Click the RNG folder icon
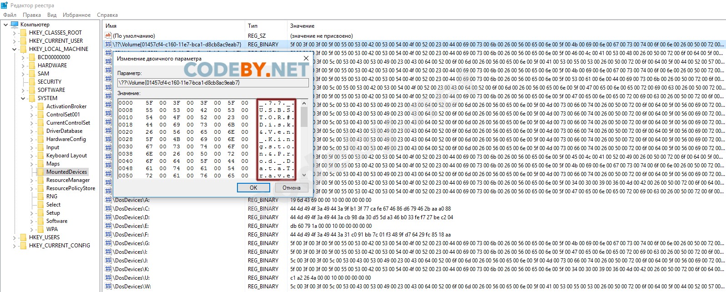This screenshot has height=292, width=726. [x=40, y=196]
